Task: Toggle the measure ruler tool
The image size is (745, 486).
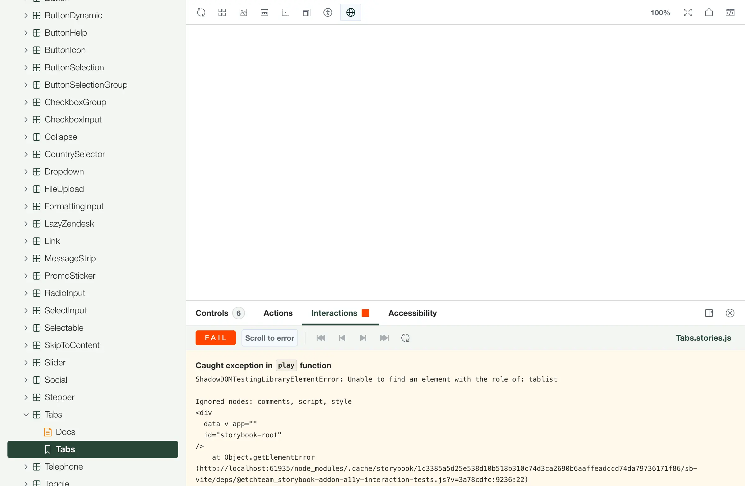Action: pyautogui.click(x=264, y=12)
